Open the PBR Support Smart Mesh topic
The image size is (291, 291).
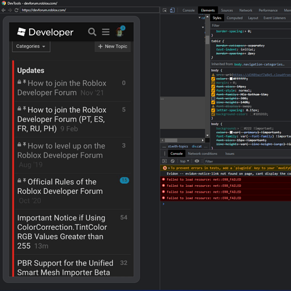pos(65,268)
